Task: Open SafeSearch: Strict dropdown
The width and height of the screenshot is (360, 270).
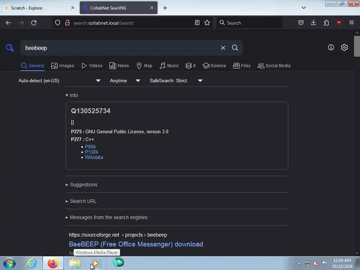Action: tap(176, 81)
